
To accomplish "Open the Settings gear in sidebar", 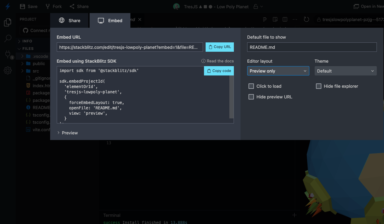I will click(8, 70).
